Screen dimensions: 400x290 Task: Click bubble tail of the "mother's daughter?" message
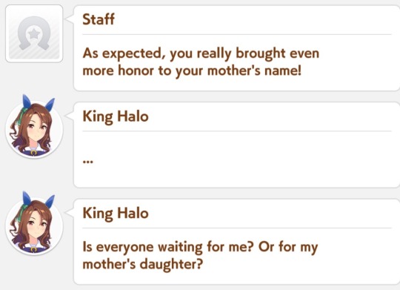click(x=70, y=212)
